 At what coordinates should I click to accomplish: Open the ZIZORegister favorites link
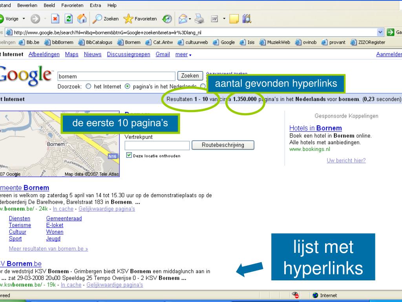pos(368,42)
